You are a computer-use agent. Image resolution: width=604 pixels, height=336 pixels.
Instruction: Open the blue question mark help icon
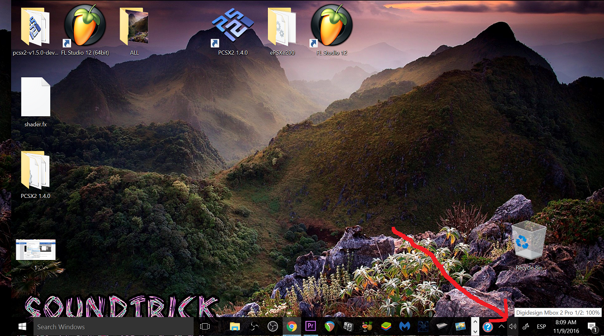tap(488, 326)
